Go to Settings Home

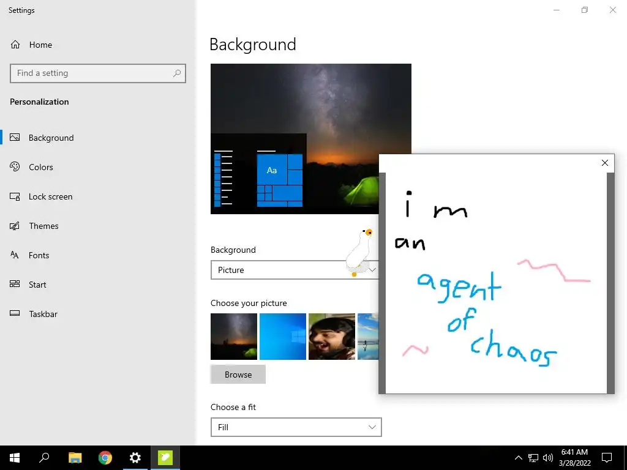[31, 45]
